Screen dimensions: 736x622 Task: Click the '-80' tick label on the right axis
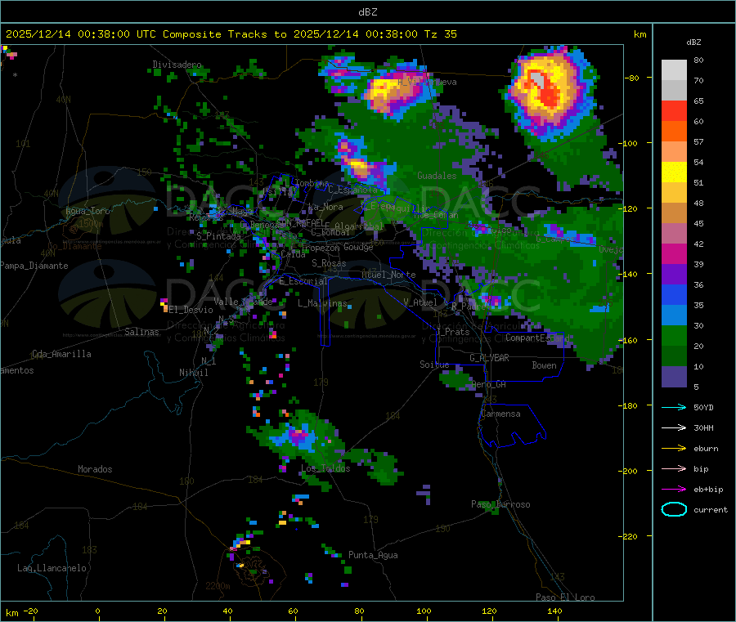point(631,78)
